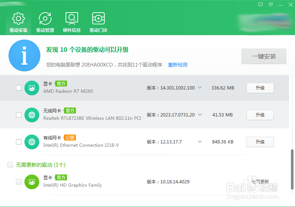Switch to the 驱动管理 tab
Image resolution: width=295 pixels, height=207 pixels.
(45, 22)
